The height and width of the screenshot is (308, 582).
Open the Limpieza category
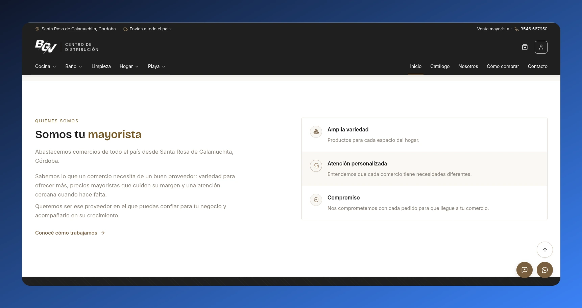click(101, 66)
